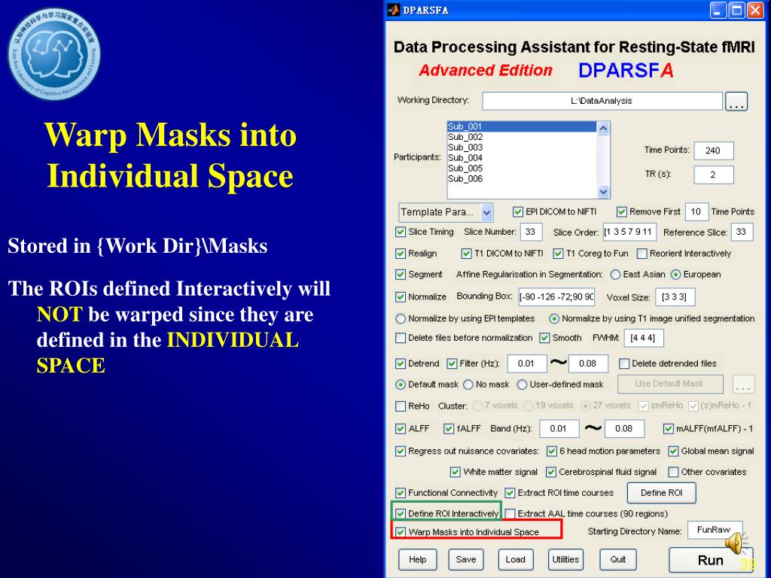The width and height of the screenshot is (771, 578).
Task: Enable Delete detrended files checkbox
Action: [624, 364]
